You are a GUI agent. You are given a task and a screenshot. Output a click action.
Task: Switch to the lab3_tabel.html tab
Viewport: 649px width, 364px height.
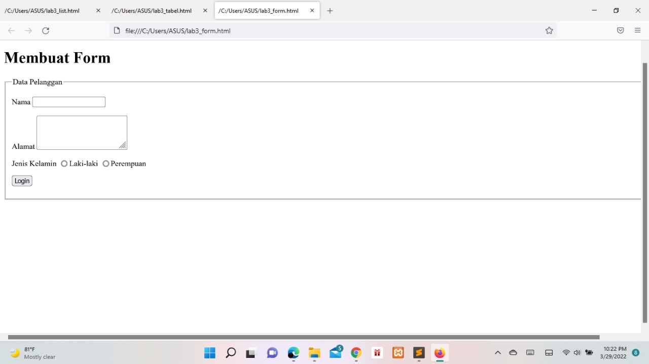pos(160,11)
